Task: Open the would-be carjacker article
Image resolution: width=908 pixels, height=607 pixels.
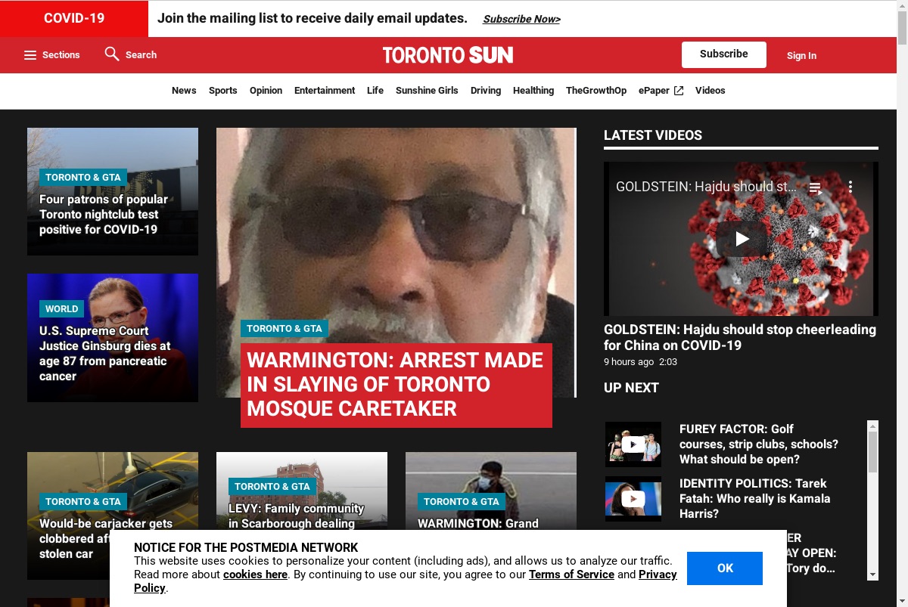Action: coord(106,539)
